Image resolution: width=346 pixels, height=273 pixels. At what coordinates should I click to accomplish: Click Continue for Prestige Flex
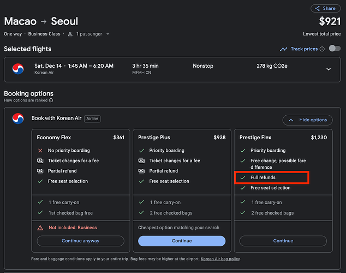(x=283, y=241)
